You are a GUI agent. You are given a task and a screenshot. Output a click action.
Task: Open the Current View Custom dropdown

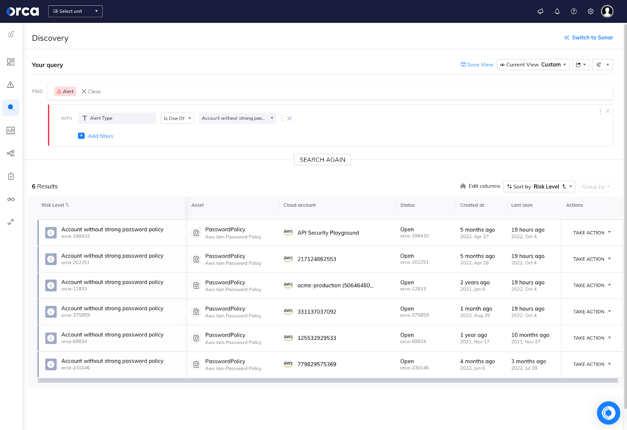pos(533,65)
